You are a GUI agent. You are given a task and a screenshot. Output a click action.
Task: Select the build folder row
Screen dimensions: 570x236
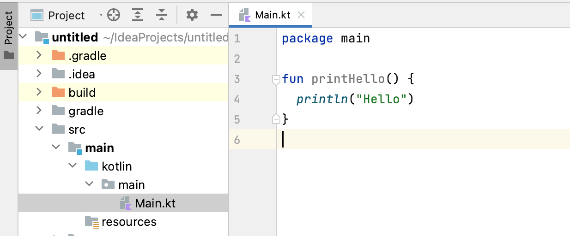pyautogui.click(x=123, y=93)
